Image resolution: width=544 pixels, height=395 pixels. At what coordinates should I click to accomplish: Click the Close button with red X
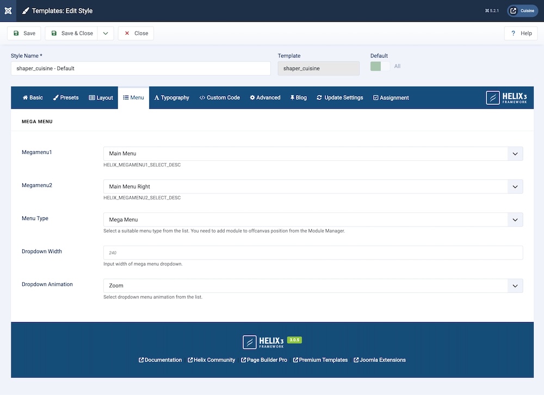136,33
